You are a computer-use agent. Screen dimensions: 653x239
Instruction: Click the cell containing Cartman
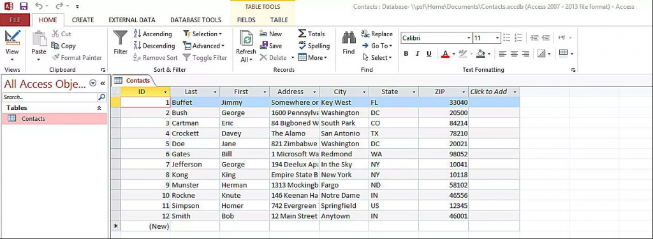click(x=195, y=123)
